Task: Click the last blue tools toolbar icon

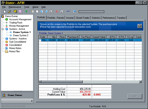Action: 74,12
